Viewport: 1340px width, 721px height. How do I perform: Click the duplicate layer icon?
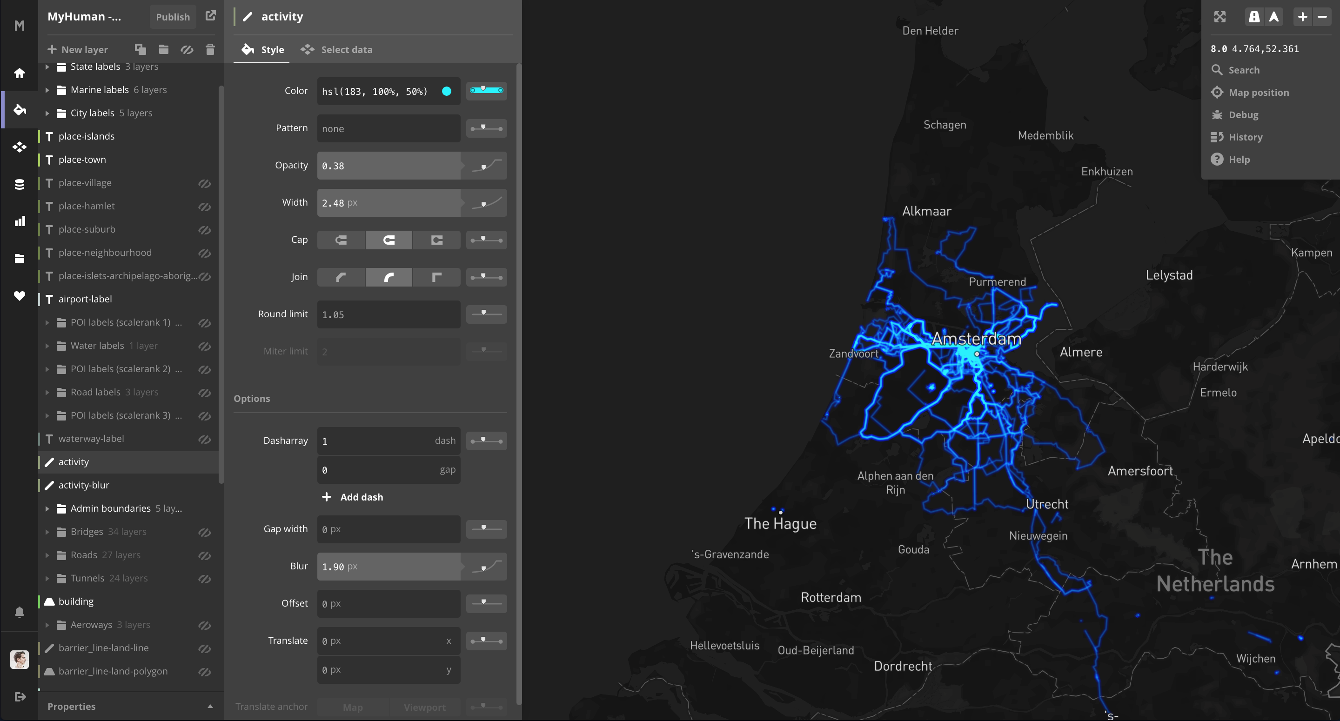point(140,49)
